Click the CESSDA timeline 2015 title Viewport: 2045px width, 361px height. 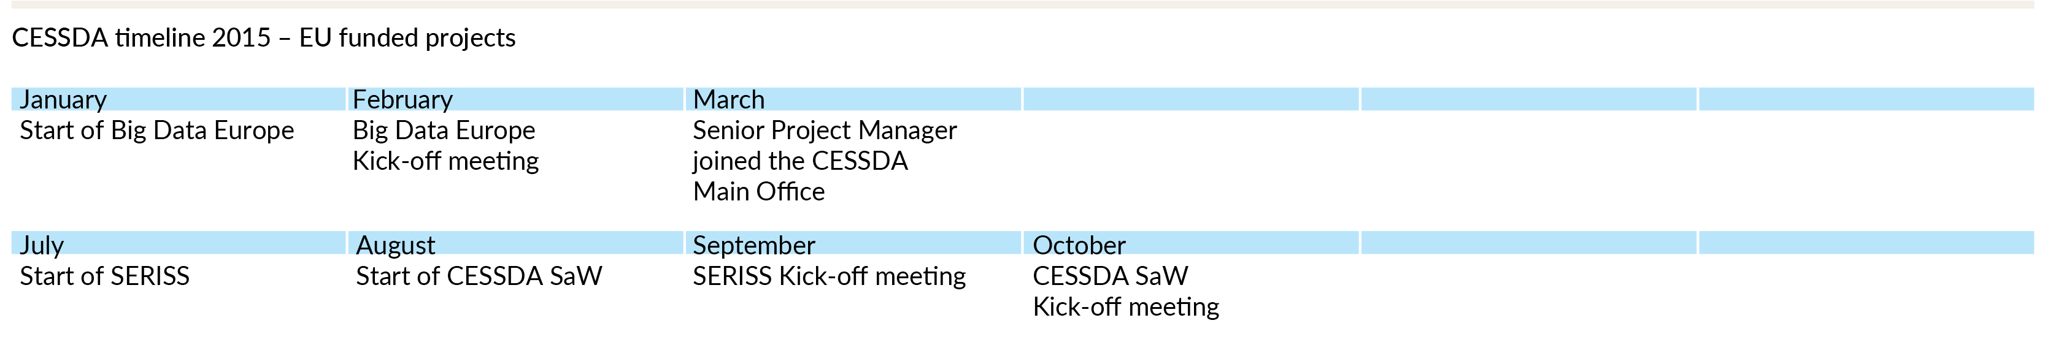(x=264, y=38)
